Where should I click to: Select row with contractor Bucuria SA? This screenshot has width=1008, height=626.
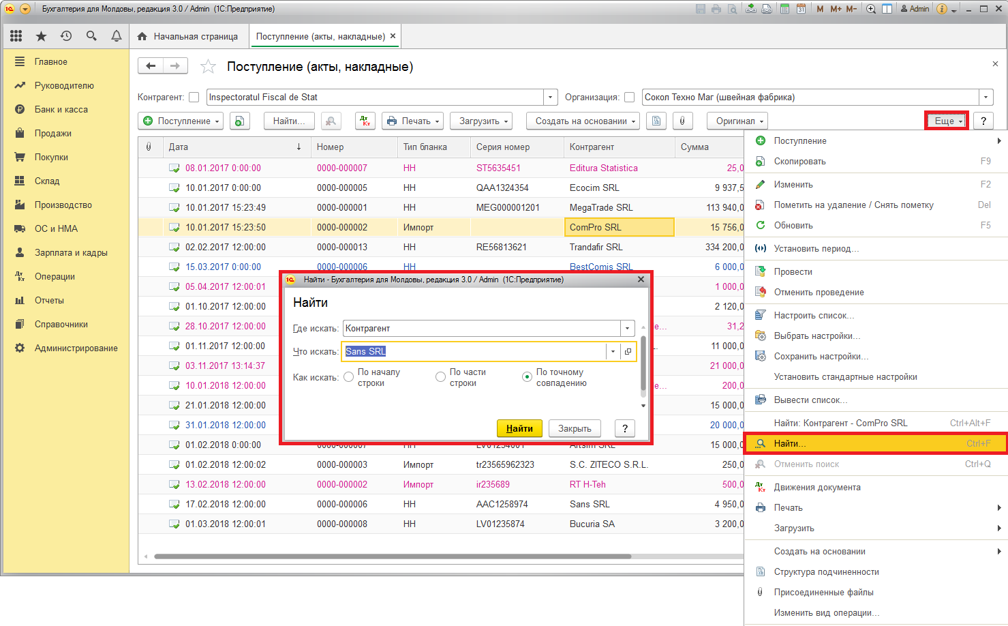click(x=441, y=524)
